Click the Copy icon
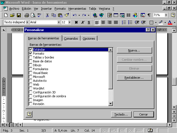Viewport: 177px width, 133px height. tap(54, 15)
